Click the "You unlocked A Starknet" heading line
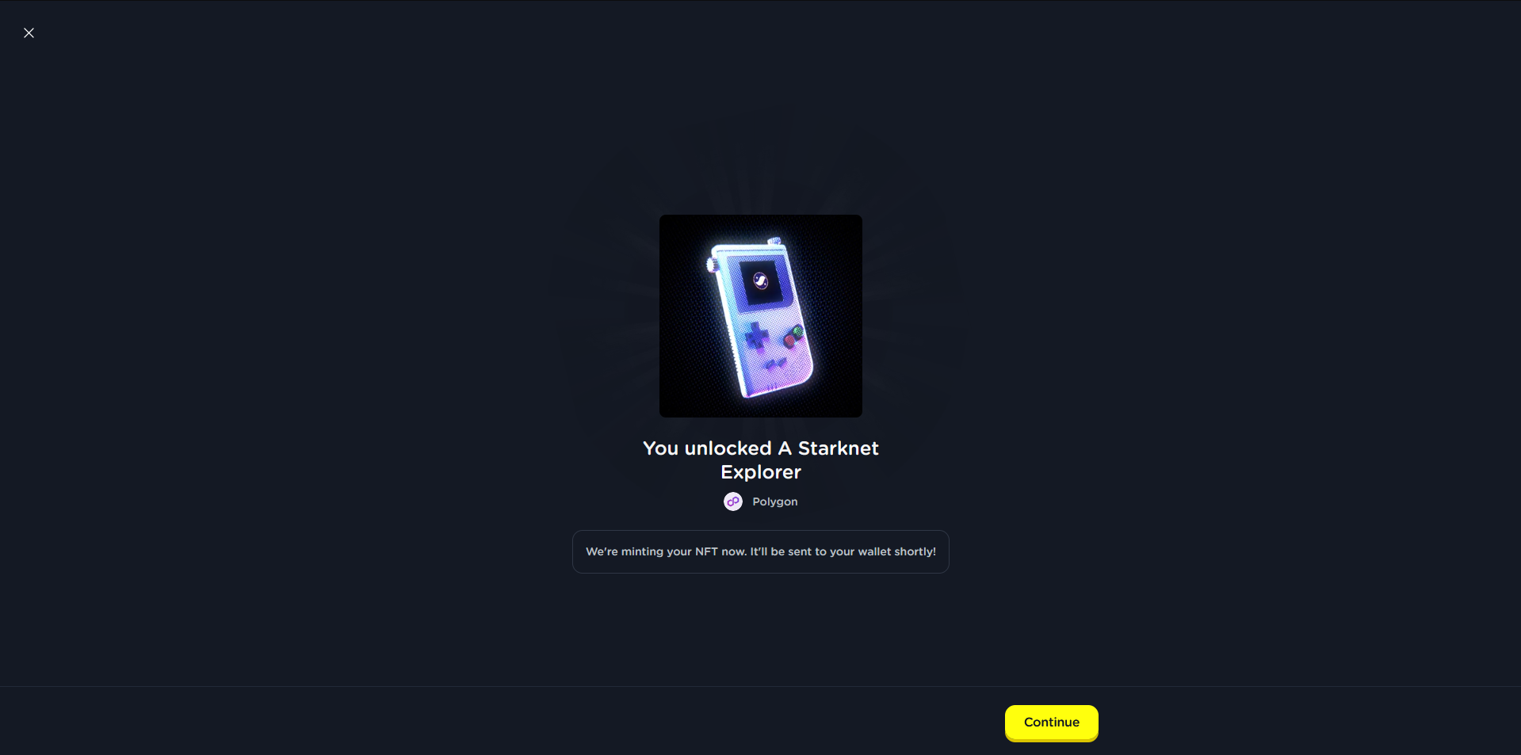This screenshot has height=755, width=1521. click(x=760, y=448)
